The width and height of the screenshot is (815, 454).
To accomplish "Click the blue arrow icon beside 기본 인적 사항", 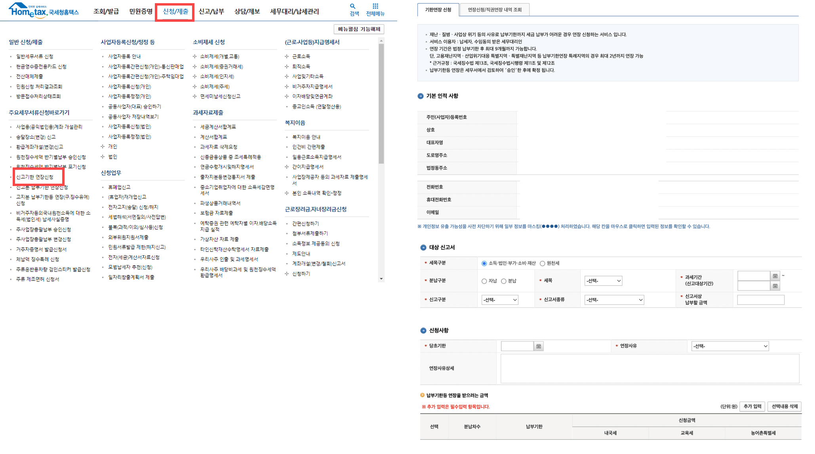I will [x=421, y=96].
